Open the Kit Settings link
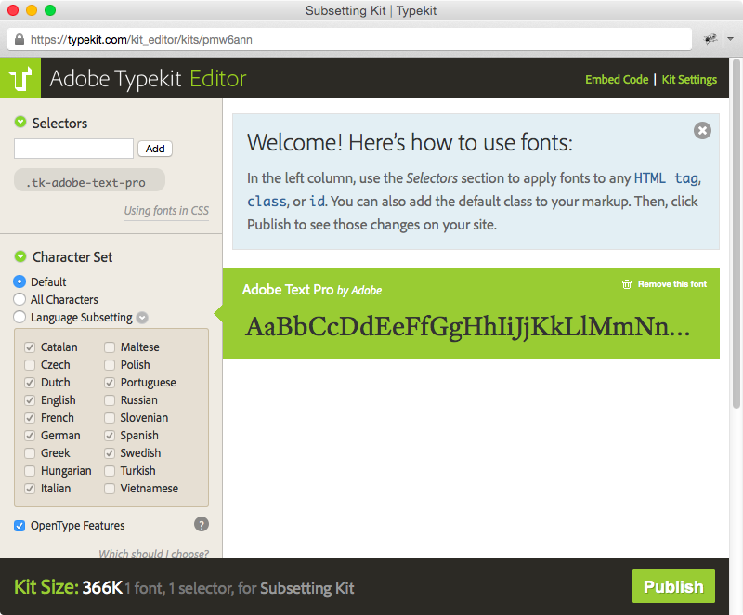Screen dimensions: 743x615 (689, 80)
